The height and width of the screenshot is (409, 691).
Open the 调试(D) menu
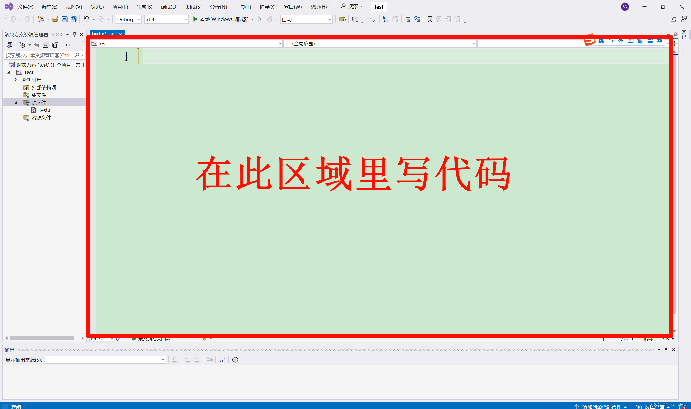pyautogui.click(x=169, y=7)
